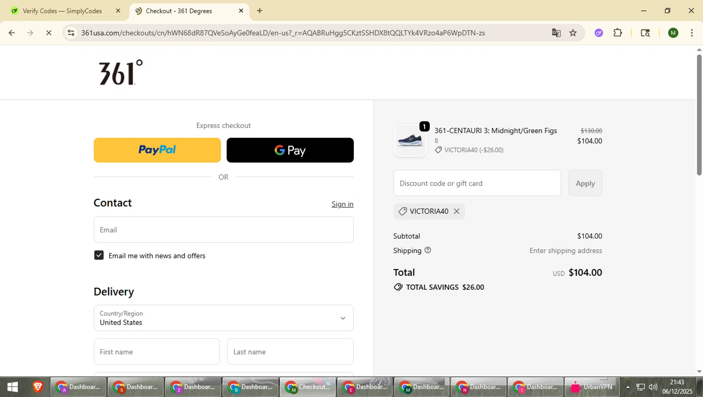View site information icon in address bar
The width and height of the screenshot is (703, 397).
71,33
